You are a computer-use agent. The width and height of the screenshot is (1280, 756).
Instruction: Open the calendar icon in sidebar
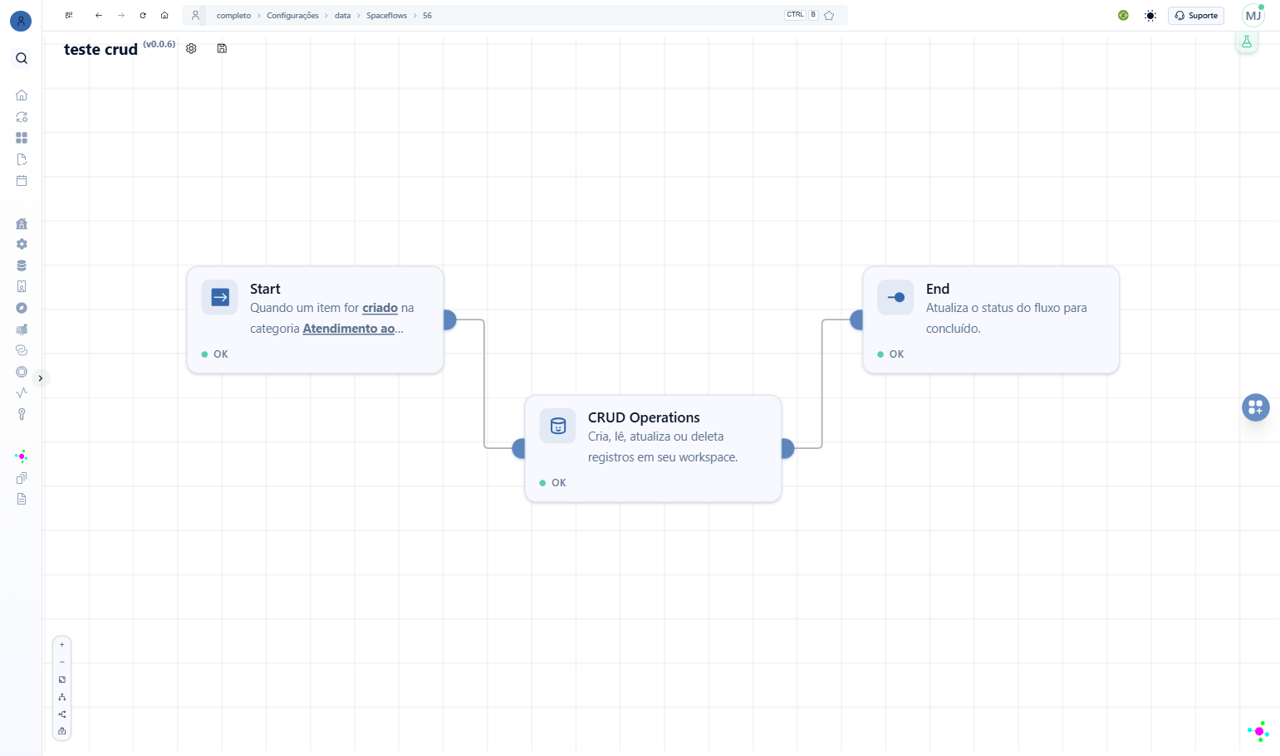click(22, 180)
